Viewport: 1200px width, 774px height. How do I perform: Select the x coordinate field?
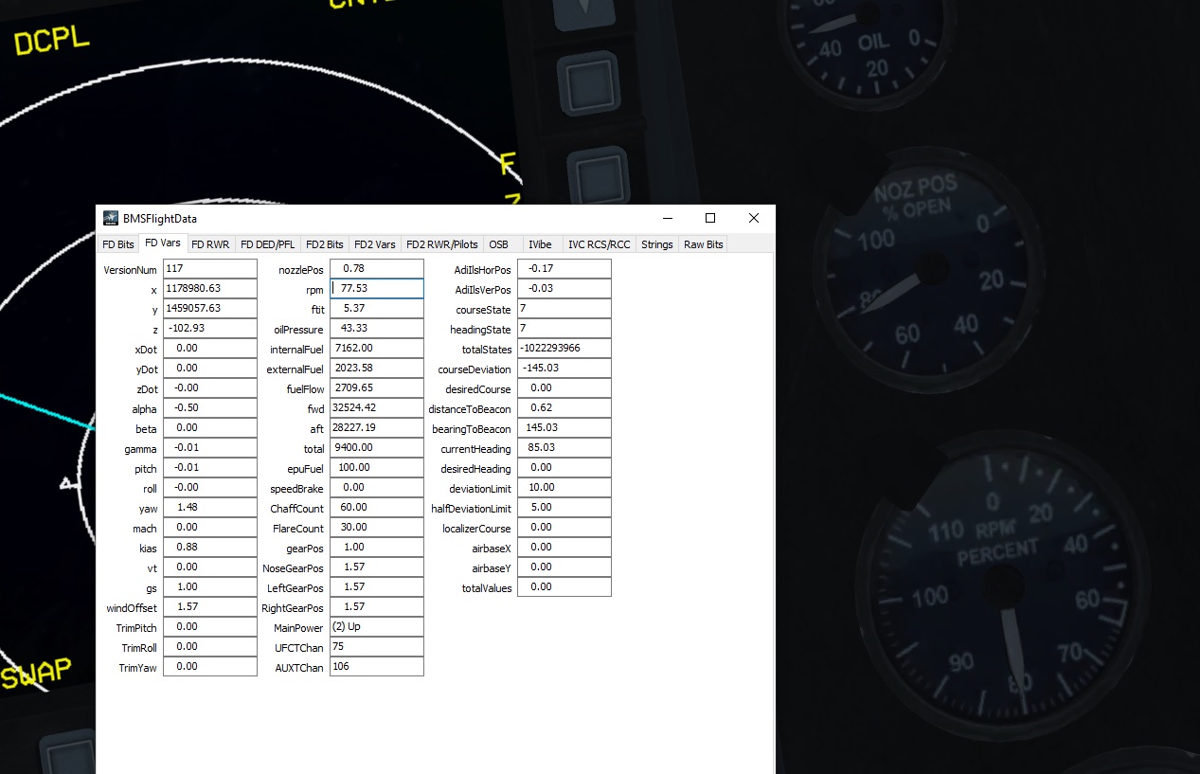point(210,289)
